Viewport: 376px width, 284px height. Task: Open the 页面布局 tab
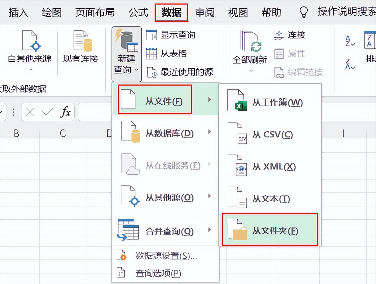(95, 13)
